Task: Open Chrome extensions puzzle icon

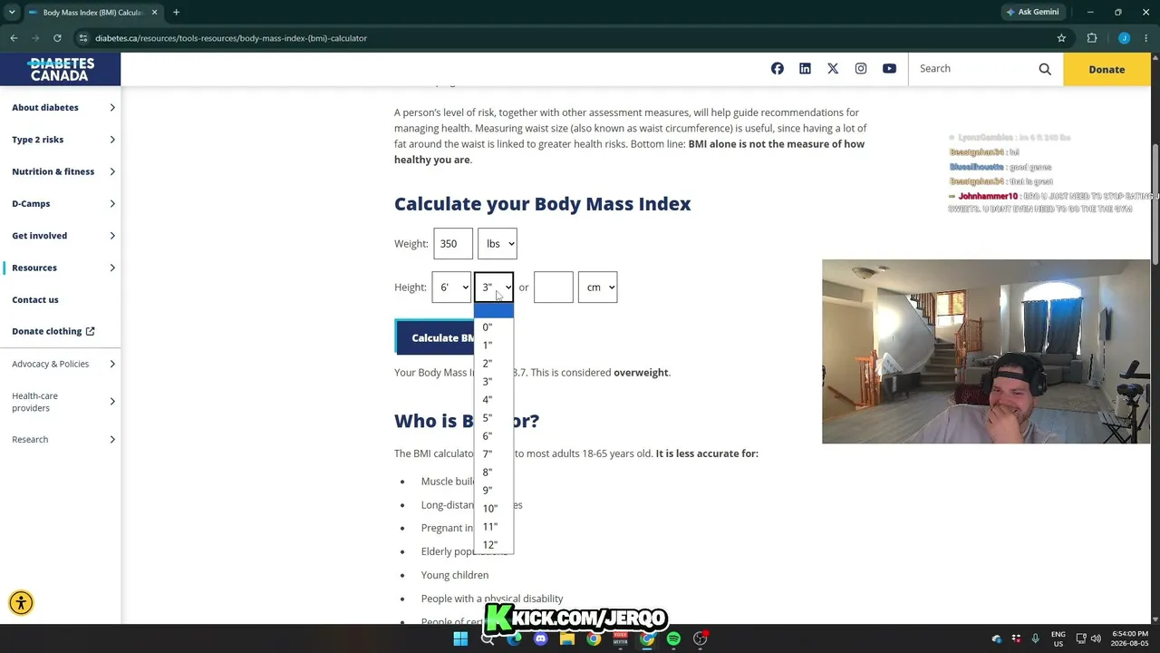Action: point(1091,38)
